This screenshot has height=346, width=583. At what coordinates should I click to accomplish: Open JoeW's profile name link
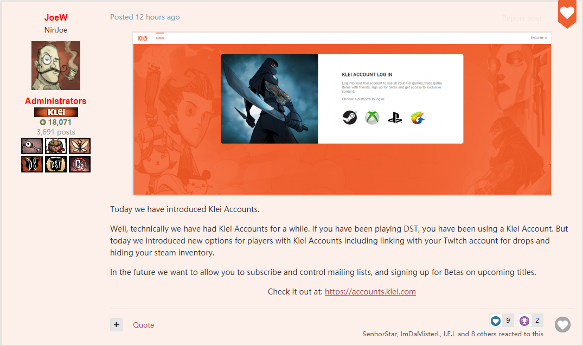click(x=56, y=17)
